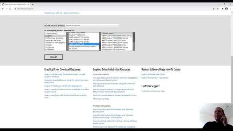Click scrollbar of middle product list
Viewport: 233px width, 131px height.
(100, 41)
